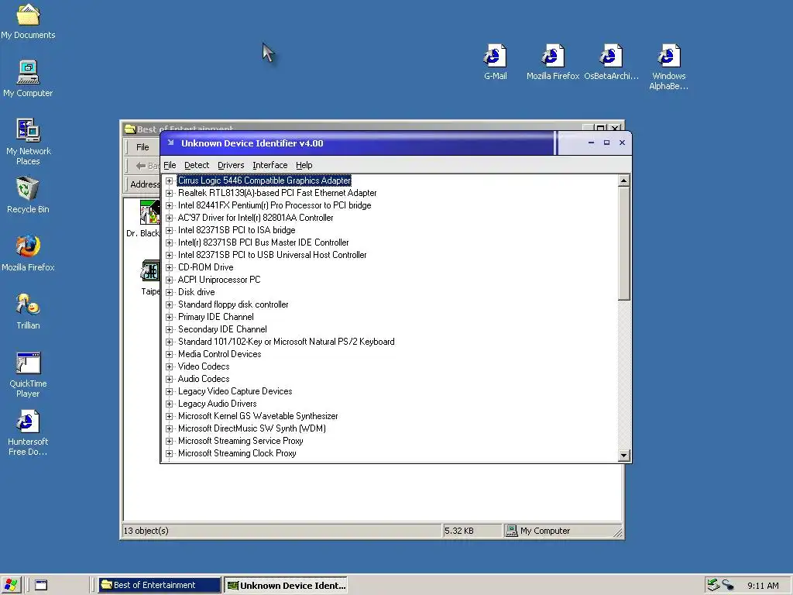Screen dimensions: 793x595
Task: Select Audio Codecs row
Action: (x=204, y=379)
